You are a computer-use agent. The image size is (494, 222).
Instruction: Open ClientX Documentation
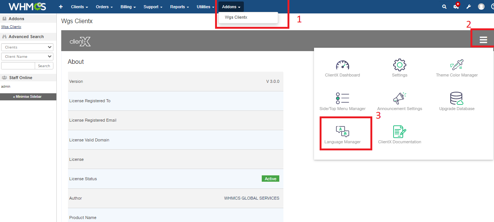click(400, 132)
